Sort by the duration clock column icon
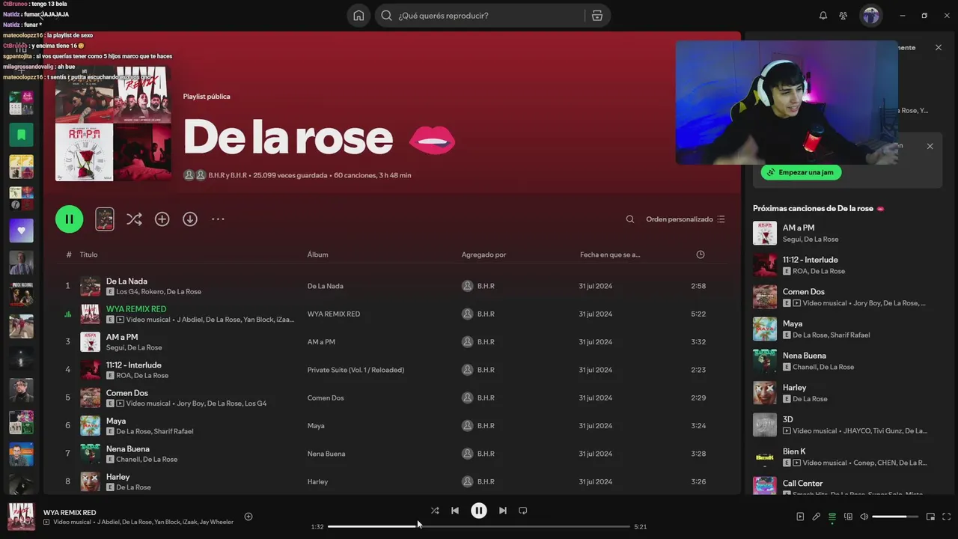958x539 pixels. pos(701,255)
